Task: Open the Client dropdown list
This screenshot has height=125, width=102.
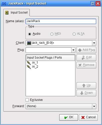Action: tap(94, 43)
